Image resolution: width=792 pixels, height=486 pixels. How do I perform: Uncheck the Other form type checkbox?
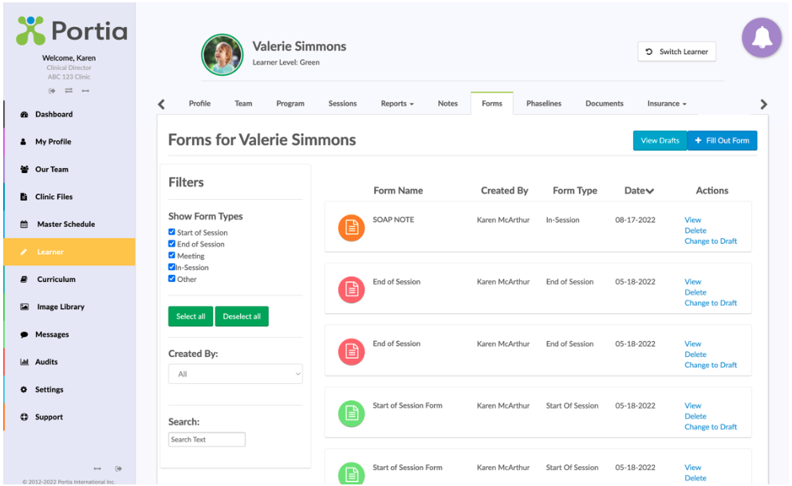[171, 279]
